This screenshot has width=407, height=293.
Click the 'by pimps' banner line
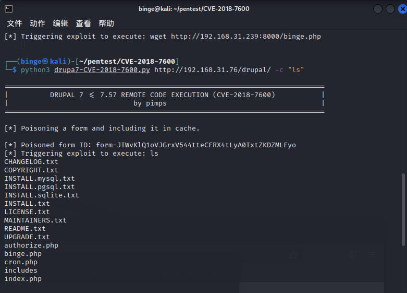pos(150,103)
